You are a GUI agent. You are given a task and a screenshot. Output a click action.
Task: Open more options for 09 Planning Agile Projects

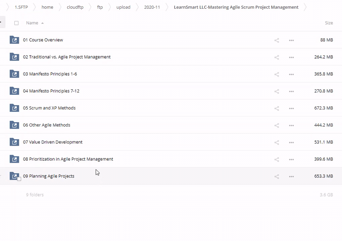coord(291,176)
